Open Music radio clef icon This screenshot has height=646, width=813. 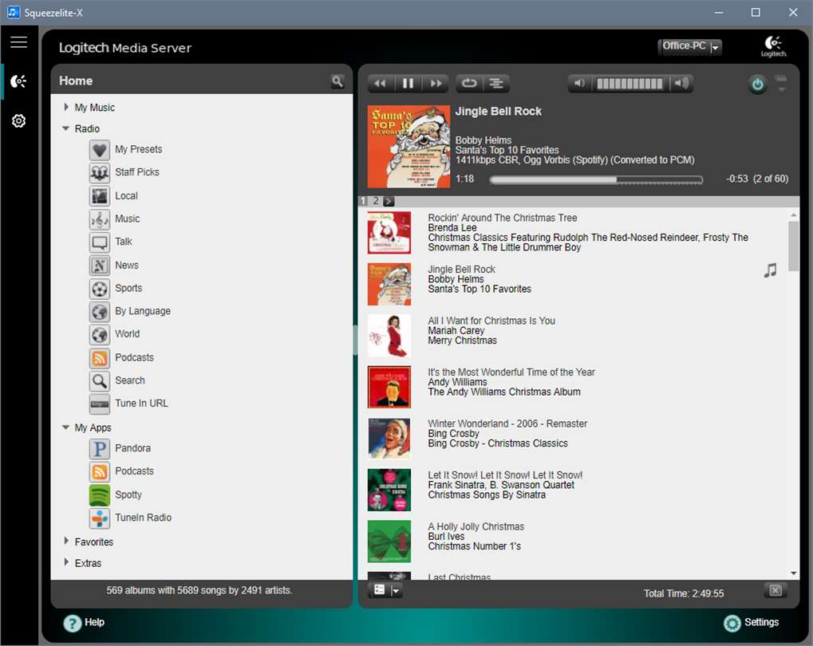click(100, 219)
